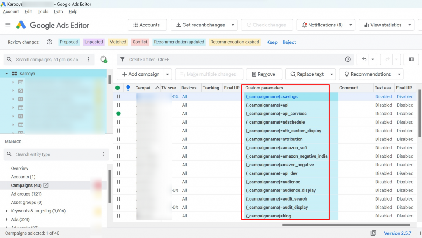Viewport: 422px width, 238px height.
Task: Expand the Ads (328) section
Action: [x=7, y=219]
